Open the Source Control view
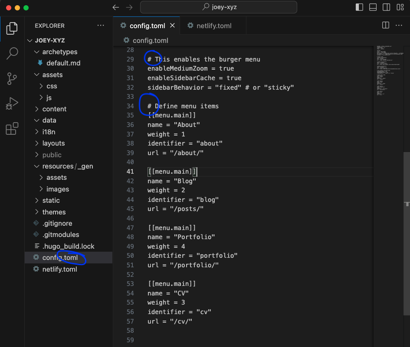This screenshot has height=347, width=410. 12,79
